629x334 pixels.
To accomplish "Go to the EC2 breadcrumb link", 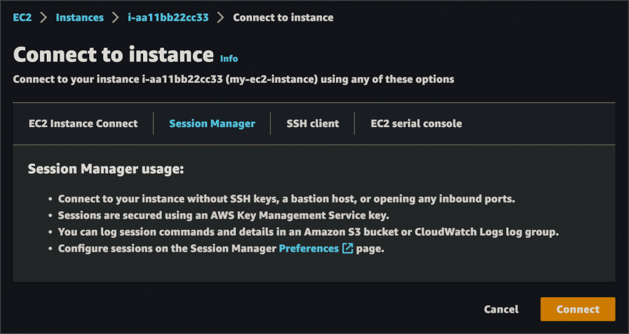I will click(x=23, y=18).
